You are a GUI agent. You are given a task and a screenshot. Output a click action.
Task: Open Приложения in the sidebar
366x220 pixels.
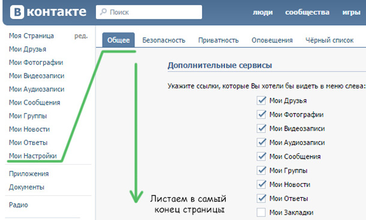[29, 174]
